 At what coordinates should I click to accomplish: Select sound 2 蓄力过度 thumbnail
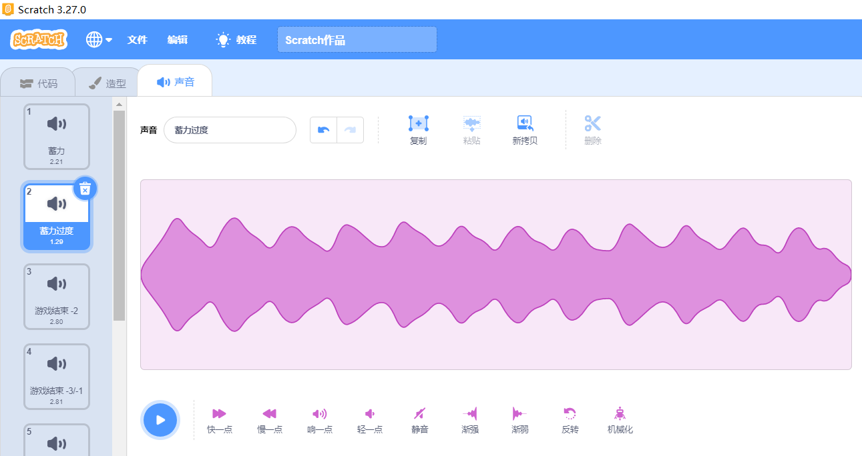tap(57, 217)
